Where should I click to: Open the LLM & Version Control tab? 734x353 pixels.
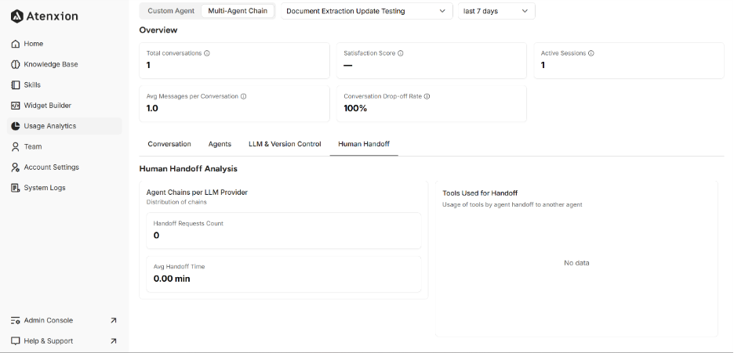tap(285, 144)
